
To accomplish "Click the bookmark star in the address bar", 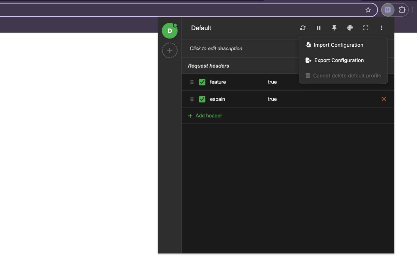I will (x=368, y=10).
